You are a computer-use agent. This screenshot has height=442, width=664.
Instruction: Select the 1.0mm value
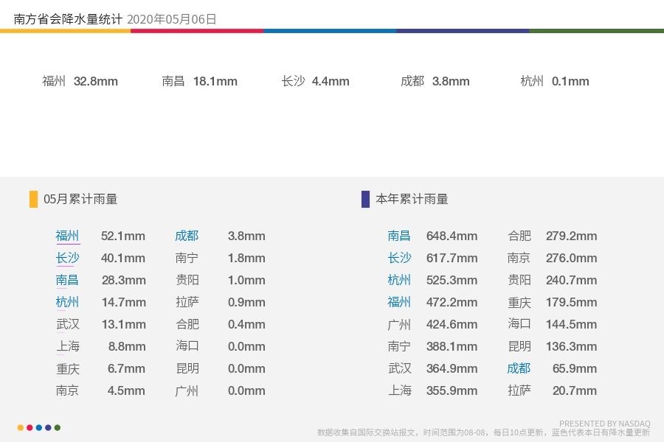click(x=246, y=280)
